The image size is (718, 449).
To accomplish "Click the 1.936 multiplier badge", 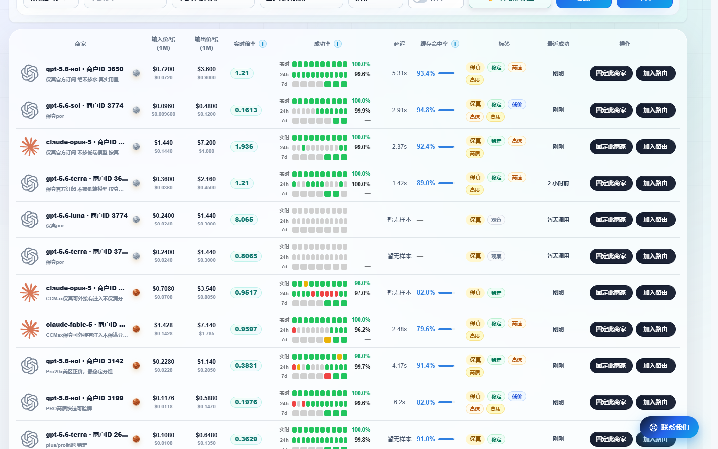I will point(244,147).
